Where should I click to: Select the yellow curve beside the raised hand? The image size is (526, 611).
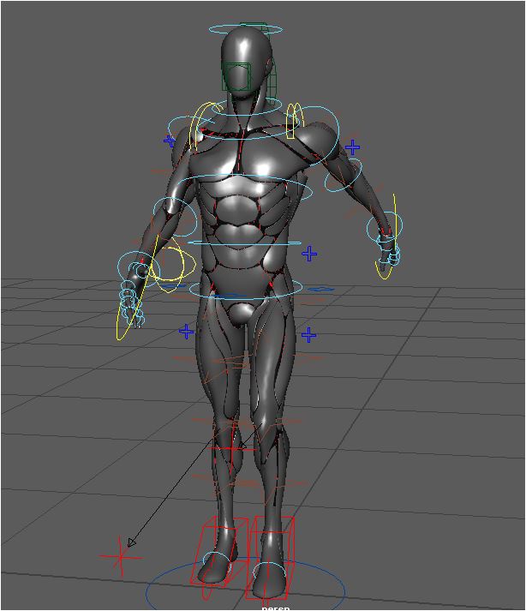coord(388,237)
